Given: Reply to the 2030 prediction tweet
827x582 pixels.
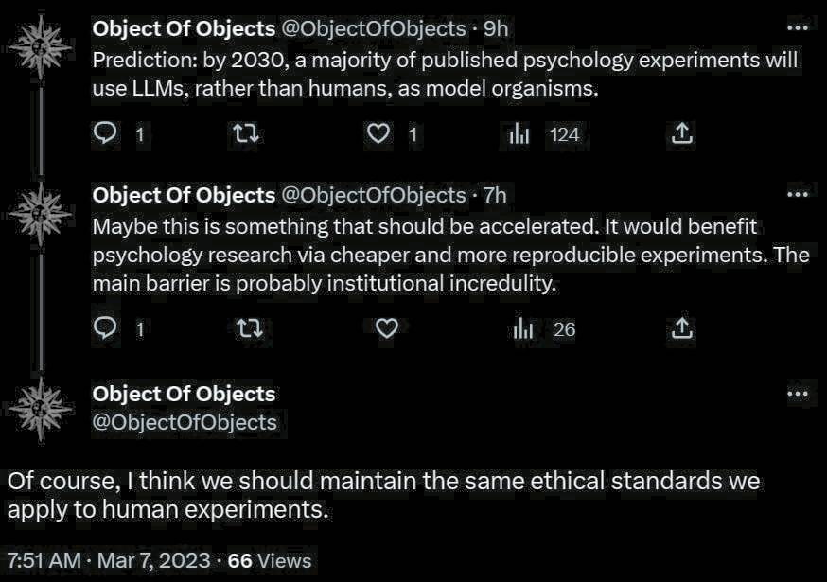Looking at the screenshot, I should tap(106, 134).
